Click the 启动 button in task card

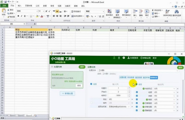(x=79, y=86)
